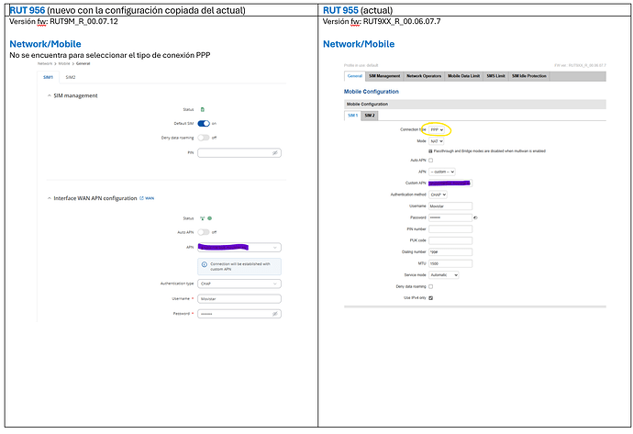Open the Service mode Automatic dropdown
The height and width of the screenshot is (434, 633).
444,275
